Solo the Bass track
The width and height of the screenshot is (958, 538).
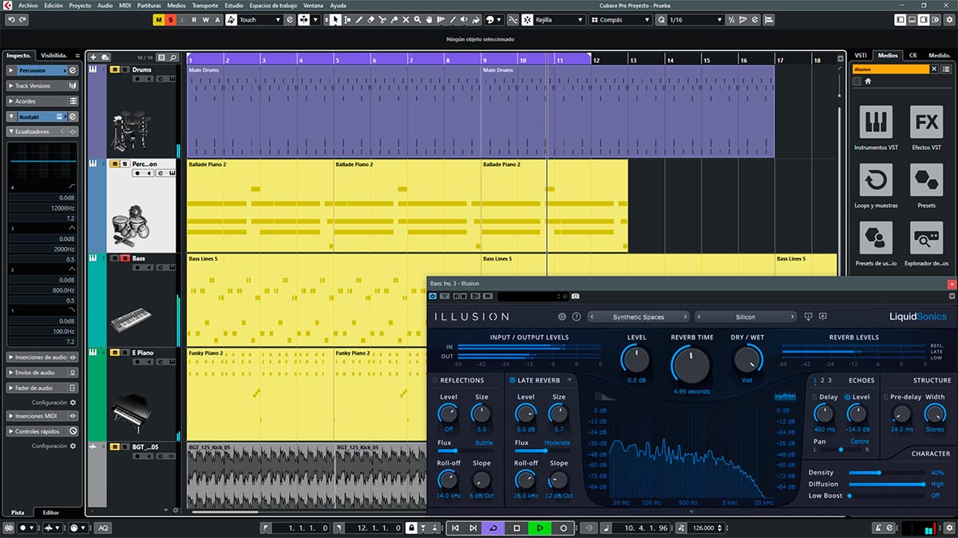[125, 258]
